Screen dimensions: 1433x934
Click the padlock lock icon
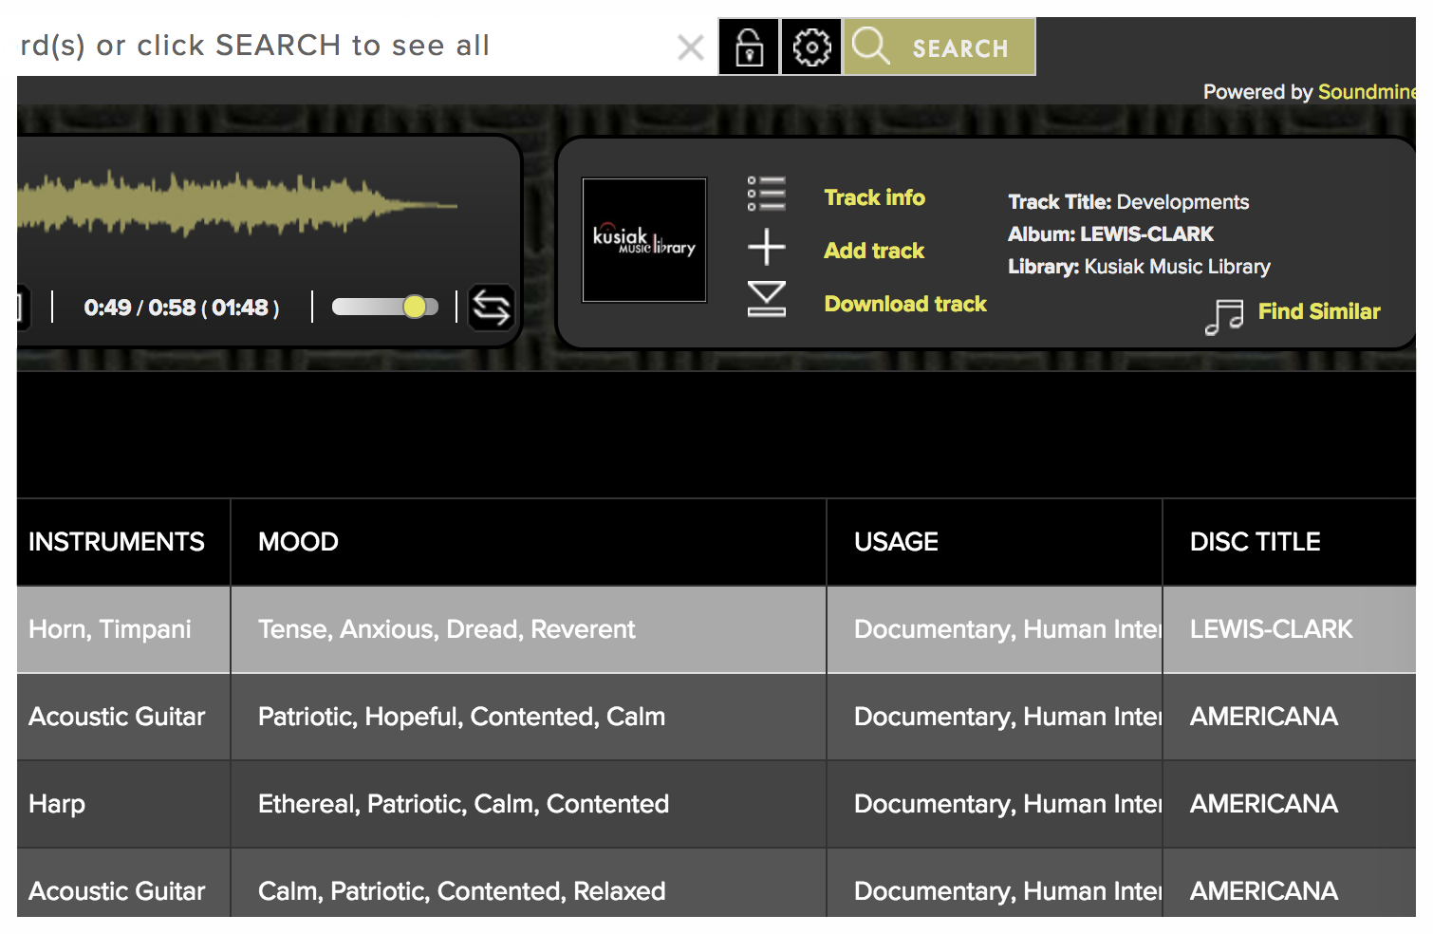coord(749,47)
